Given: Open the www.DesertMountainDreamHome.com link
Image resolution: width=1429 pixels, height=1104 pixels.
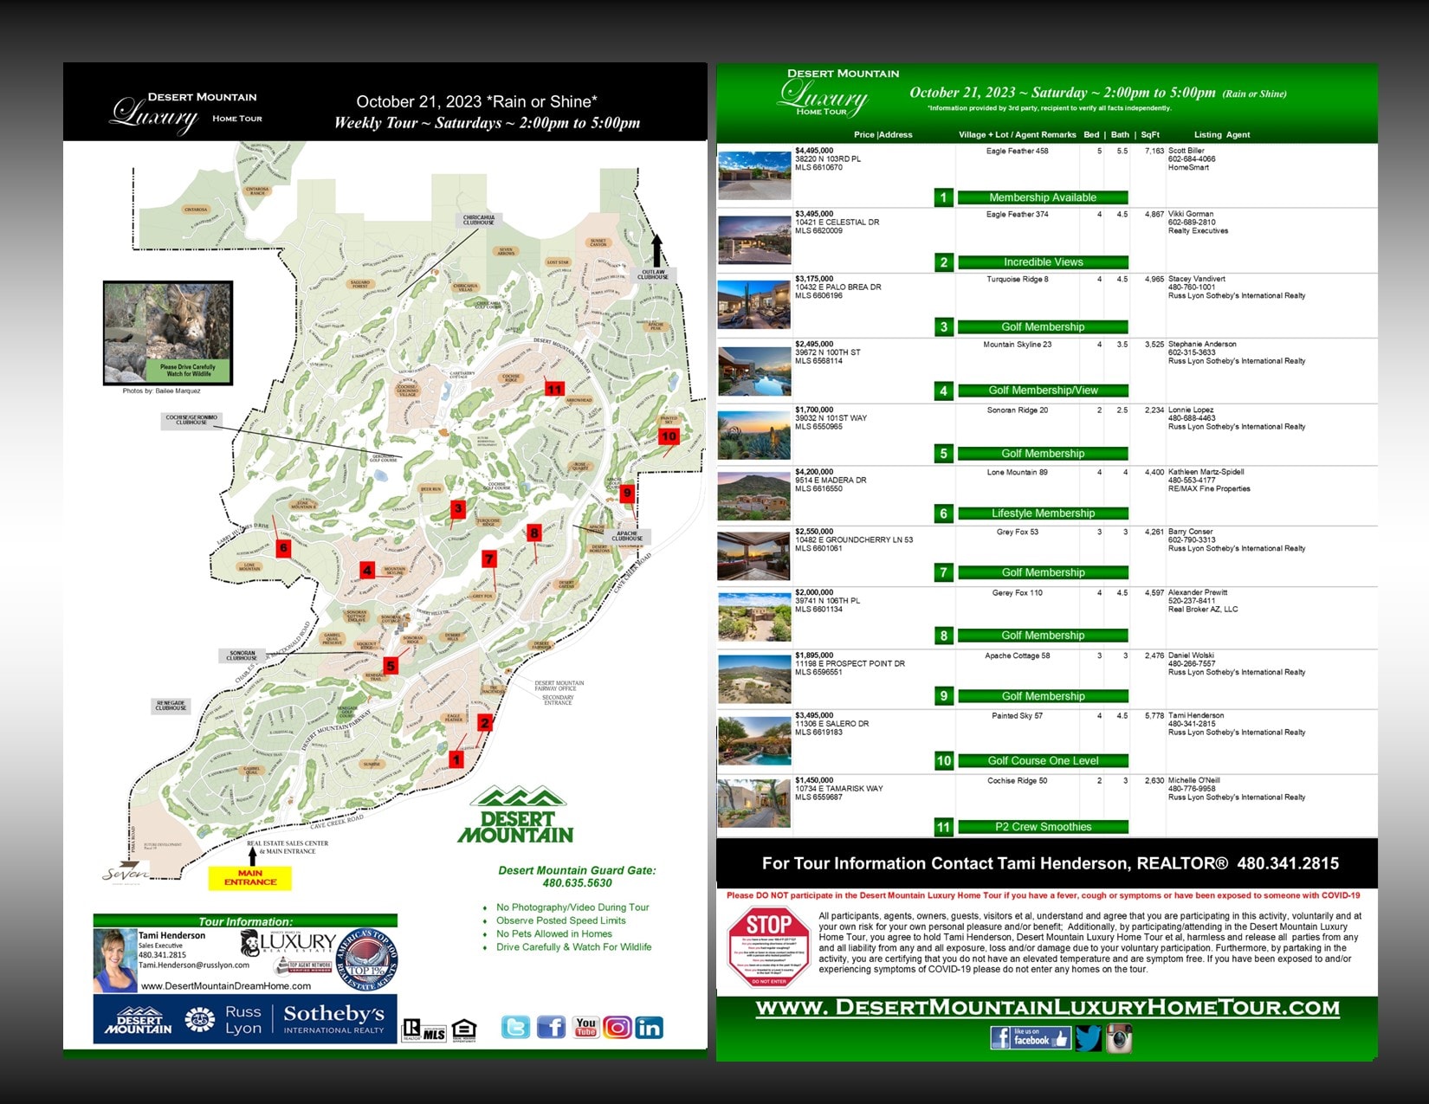Looking at the screenshot, I should 226,985.
